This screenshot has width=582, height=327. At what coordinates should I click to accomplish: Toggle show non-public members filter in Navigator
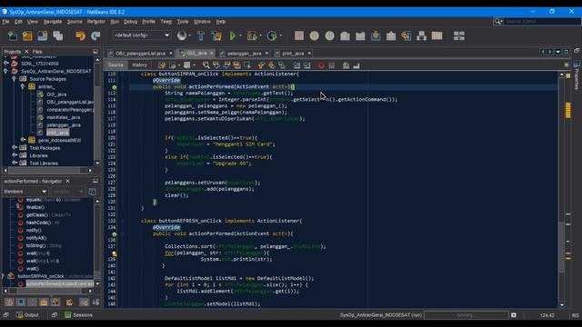coord(44,302)
